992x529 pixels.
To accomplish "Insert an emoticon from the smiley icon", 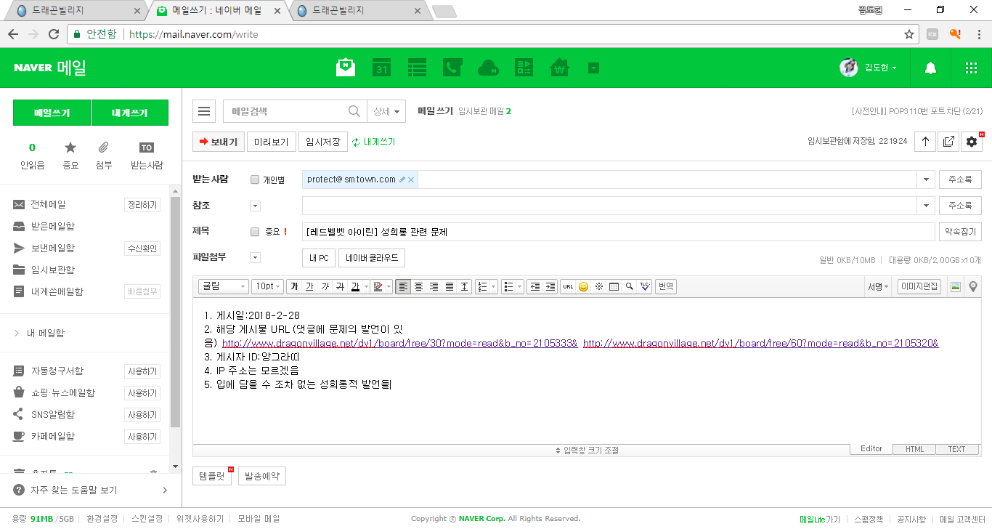I will [583, 286].
